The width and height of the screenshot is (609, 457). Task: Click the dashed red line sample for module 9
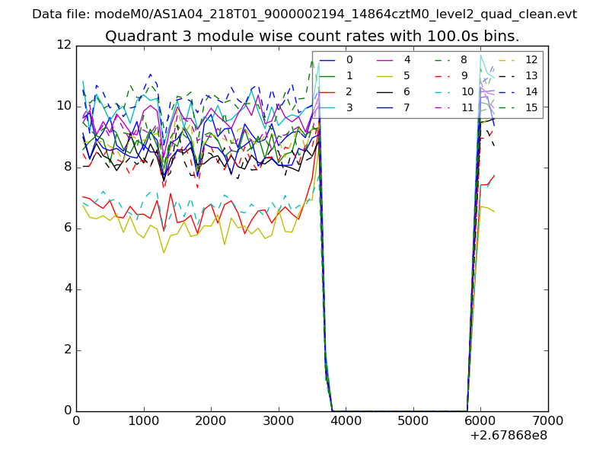click(442, 75)
